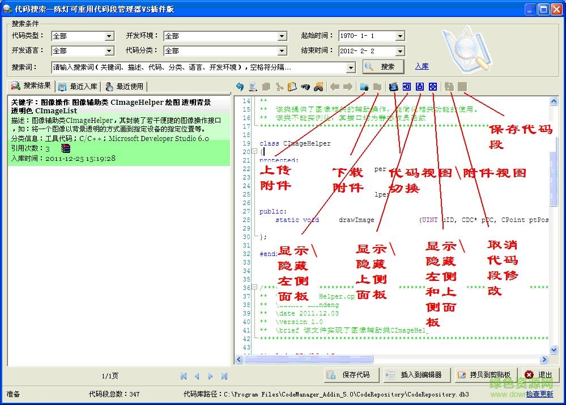Click the 代码段总数：347 status text
Screen dimensions: 566x405
pyautogui.click(x=114, y=394)
